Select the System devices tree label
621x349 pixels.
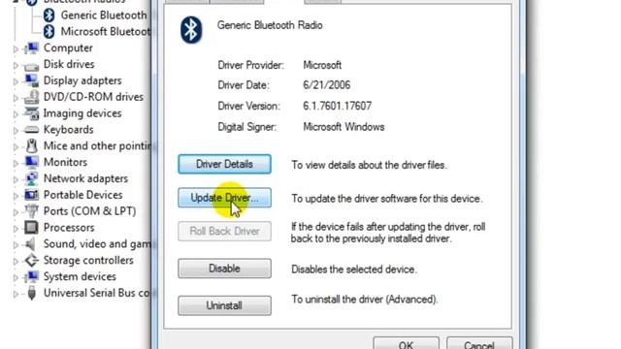click(80, 276)
